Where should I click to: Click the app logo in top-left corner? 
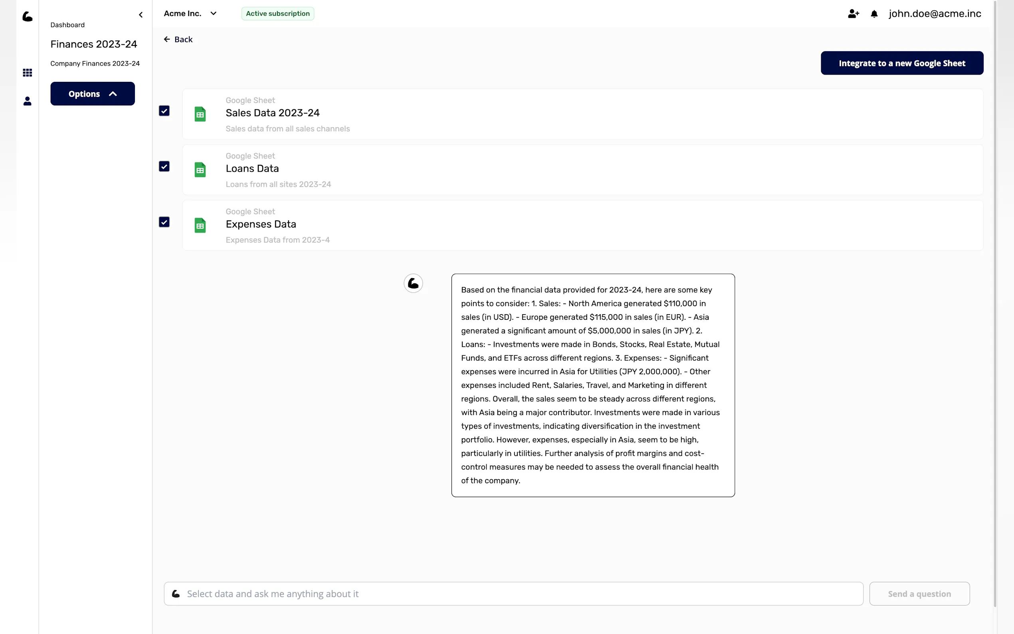coord(27,17)
